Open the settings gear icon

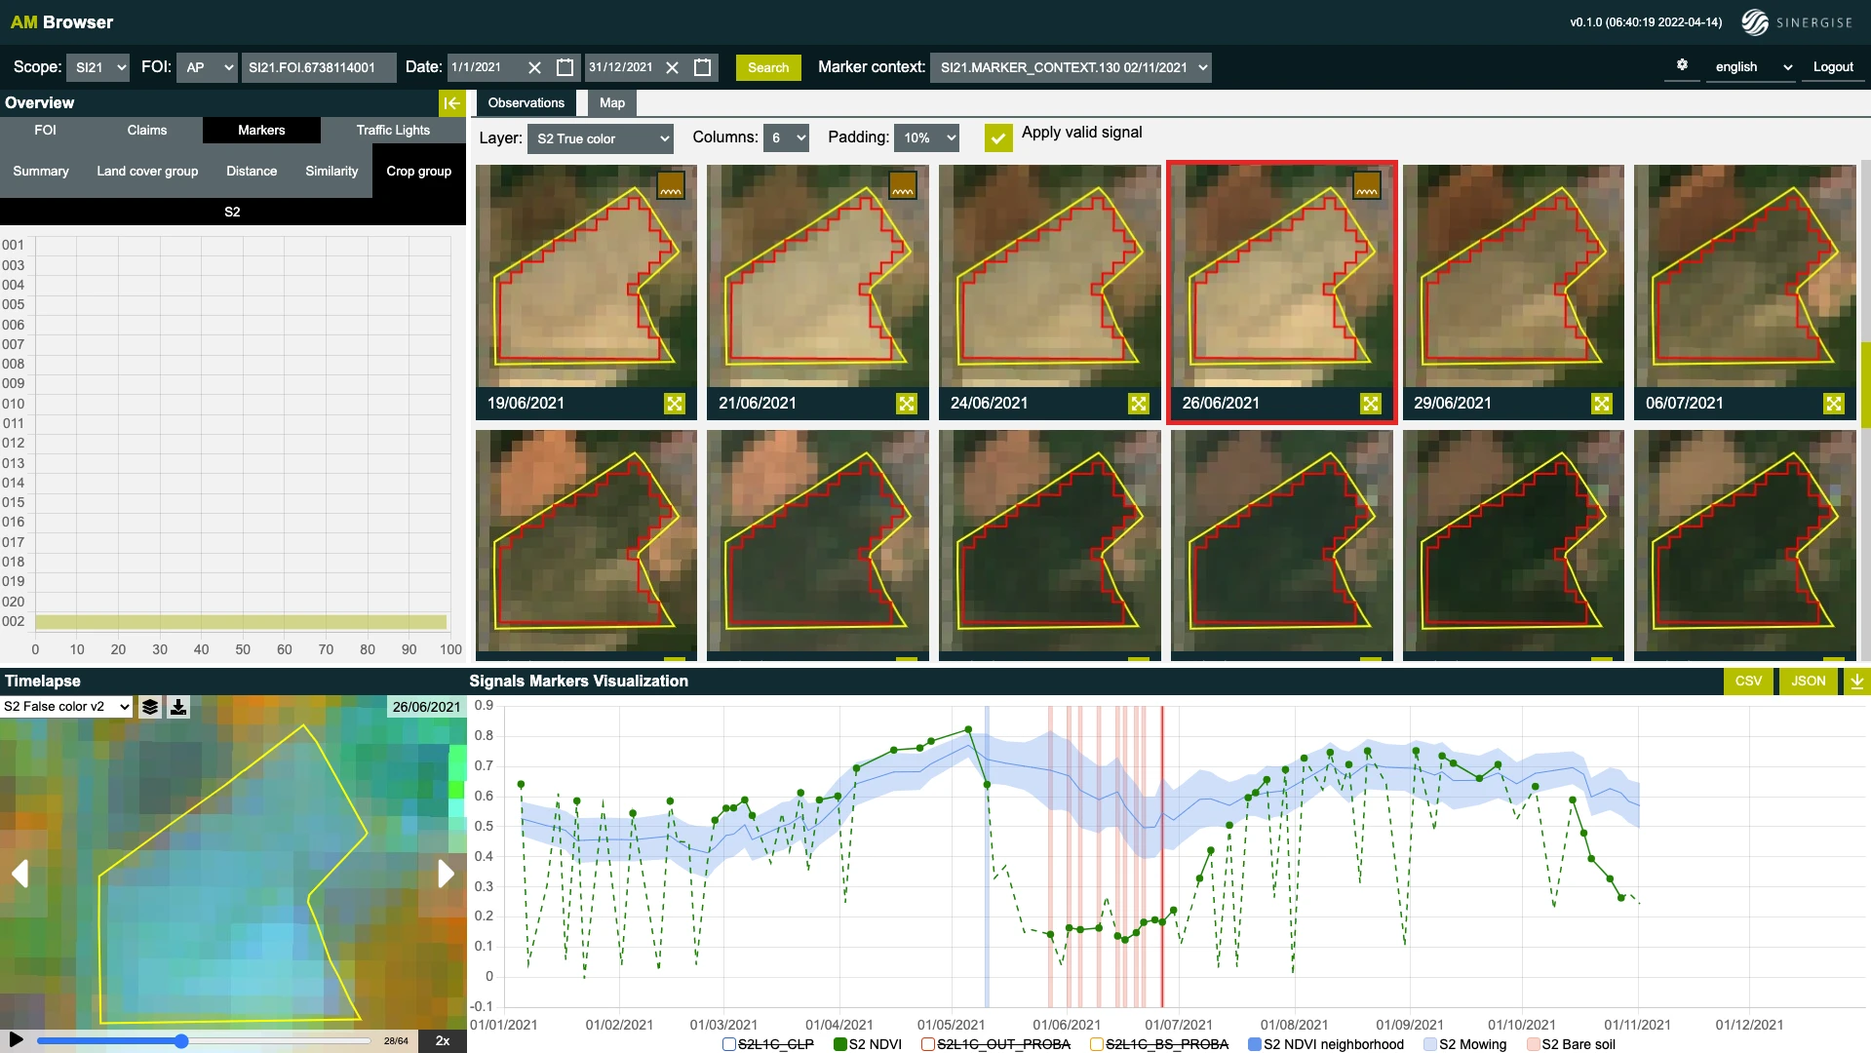1682,65
